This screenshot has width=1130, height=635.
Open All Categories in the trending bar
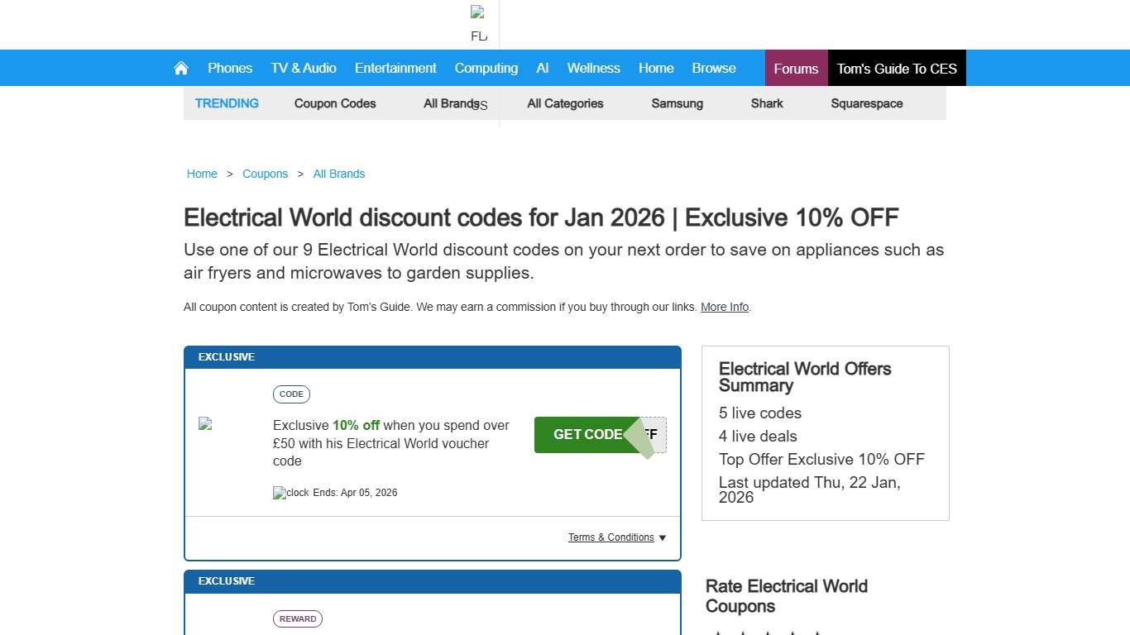[565, 103]
